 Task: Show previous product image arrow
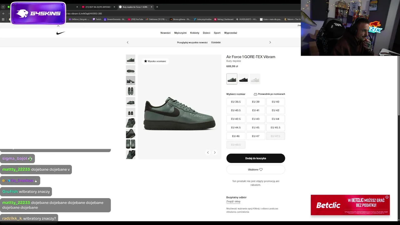208,152
